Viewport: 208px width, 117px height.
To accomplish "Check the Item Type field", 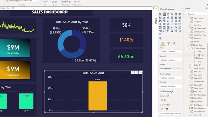I will [190, 25].
